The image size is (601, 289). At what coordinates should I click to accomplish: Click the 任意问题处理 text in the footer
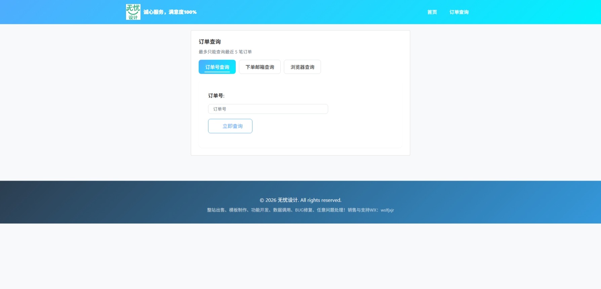330,210
